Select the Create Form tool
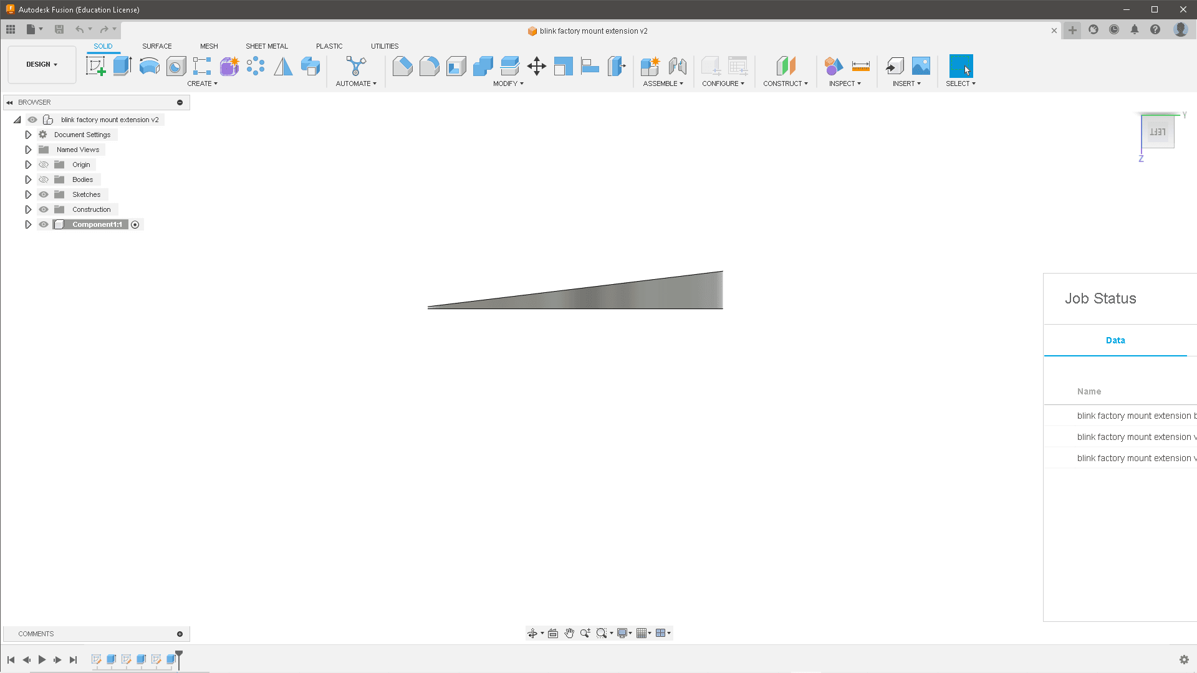 coord(229,66)
